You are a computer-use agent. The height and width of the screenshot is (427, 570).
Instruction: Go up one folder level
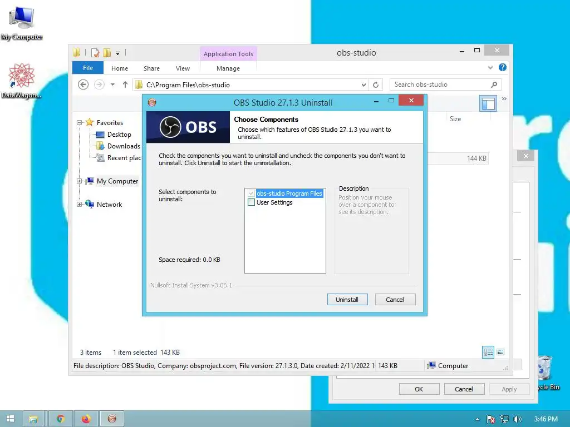[x=125, y=85]
